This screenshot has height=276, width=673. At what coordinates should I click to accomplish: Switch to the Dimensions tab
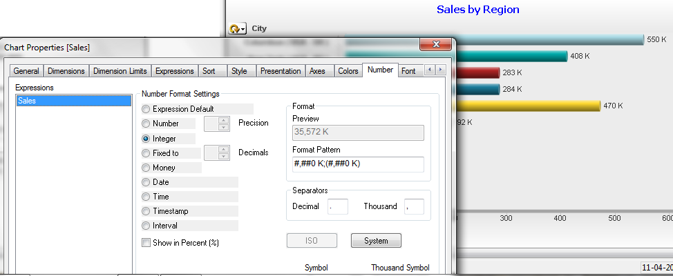click(66, 71)
